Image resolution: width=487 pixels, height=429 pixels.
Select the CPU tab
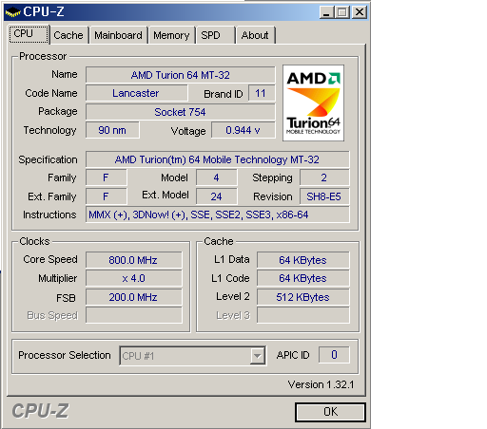29,34
